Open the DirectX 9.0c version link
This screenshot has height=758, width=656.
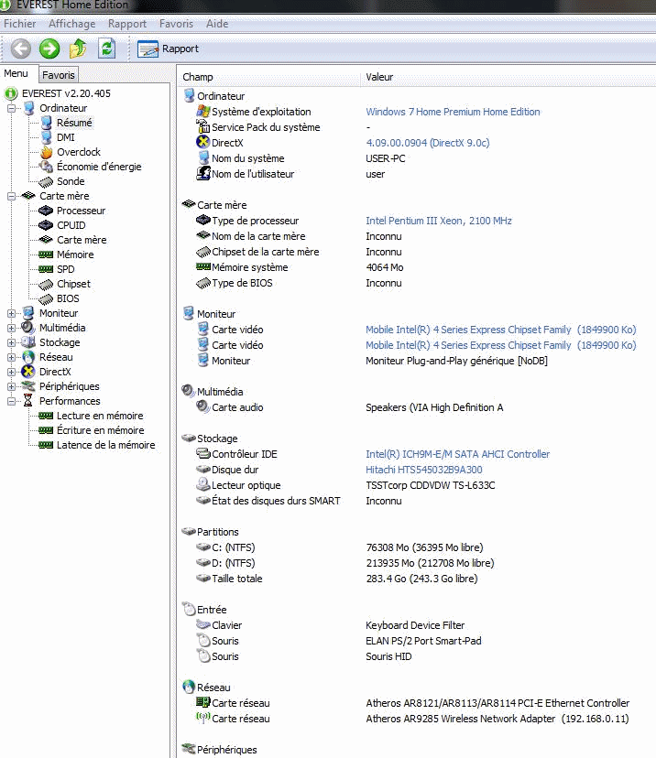(428, 143)
